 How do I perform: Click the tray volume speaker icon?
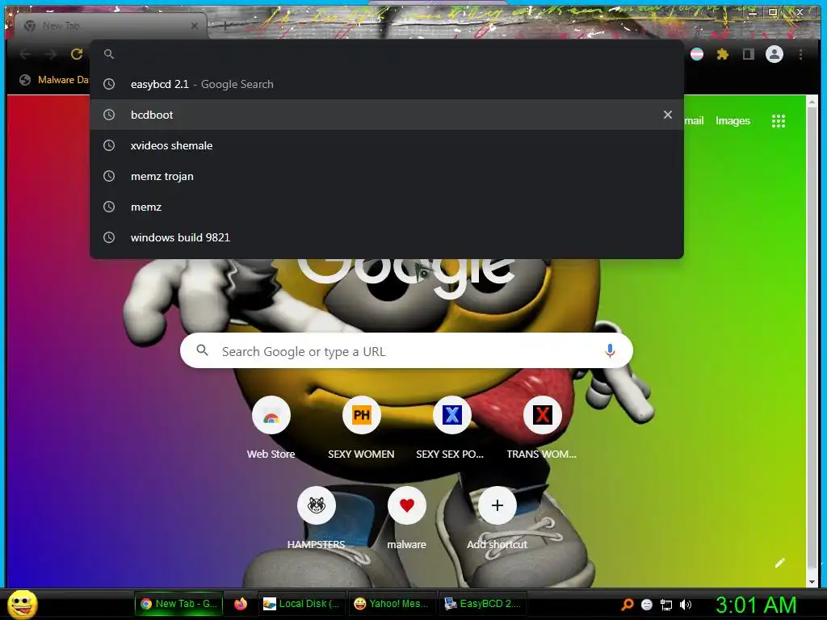point(686,605)
